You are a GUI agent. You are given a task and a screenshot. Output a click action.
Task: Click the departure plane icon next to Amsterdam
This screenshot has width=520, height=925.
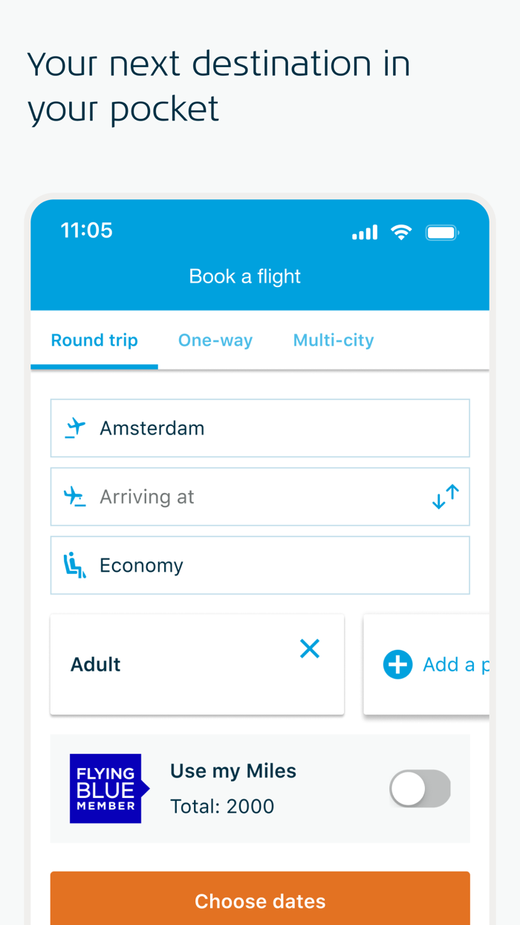(x=74, y=427)
